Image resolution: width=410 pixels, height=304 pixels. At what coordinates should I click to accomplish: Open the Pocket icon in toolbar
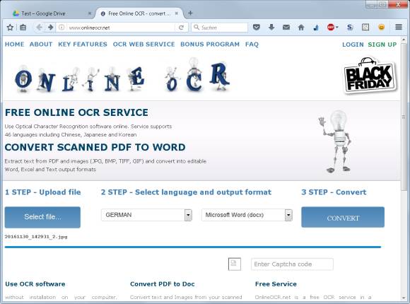pyautogui.click(x=257, y=27)
